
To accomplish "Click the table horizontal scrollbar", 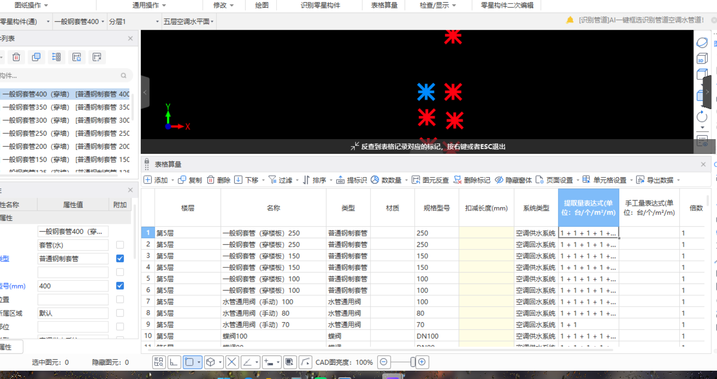I will pyautogui.click(x=380, y=349).
